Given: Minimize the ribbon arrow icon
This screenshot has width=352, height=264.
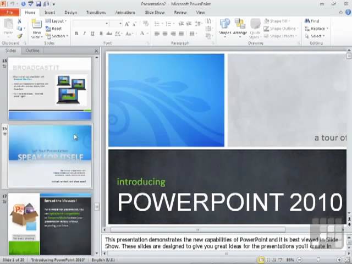Looking at the screenshot, I should point(341,12).
